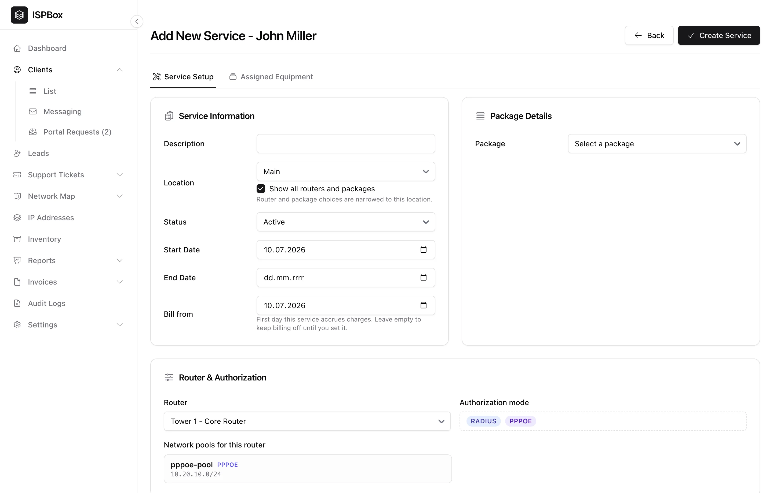Click the Dashboard home icon
Image resolution: width=773 pixels, height=493 pixels.
tap(17, 48)
